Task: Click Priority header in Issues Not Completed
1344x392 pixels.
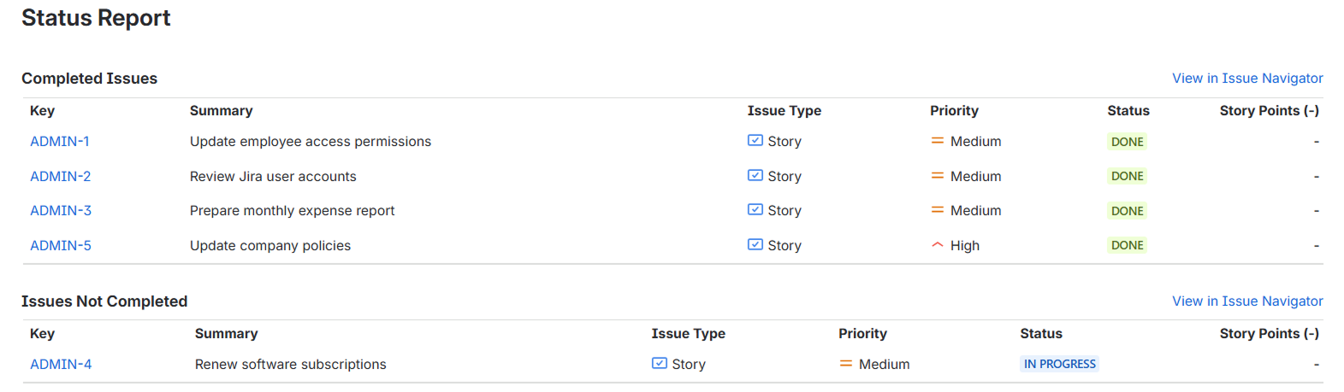Action: (863, 334)
